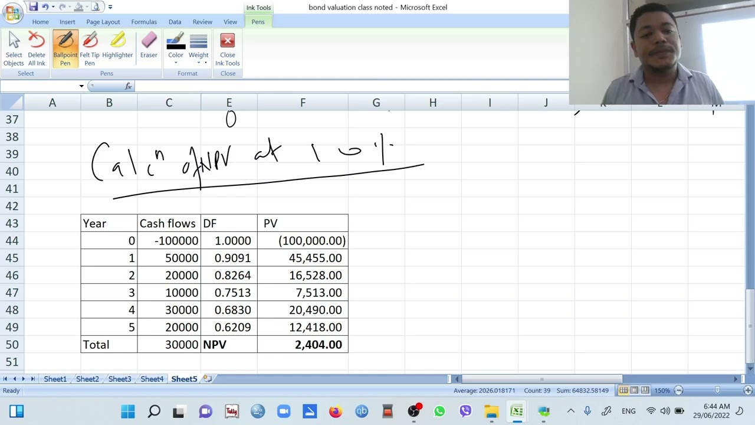Open Firefox from the taskbar
Image resolution: width=755 pixels, height=425 pixels.
point(335,411)
